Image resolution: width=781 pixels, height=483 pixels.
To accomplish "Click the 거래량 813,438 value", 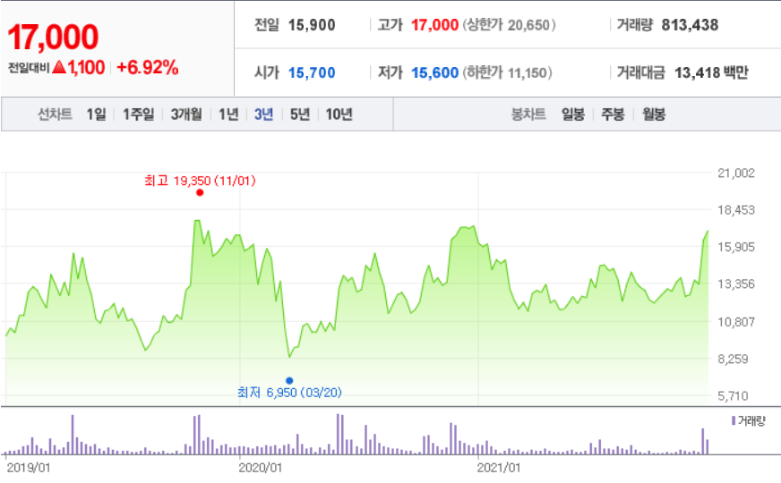I will [x=690, y=25].
